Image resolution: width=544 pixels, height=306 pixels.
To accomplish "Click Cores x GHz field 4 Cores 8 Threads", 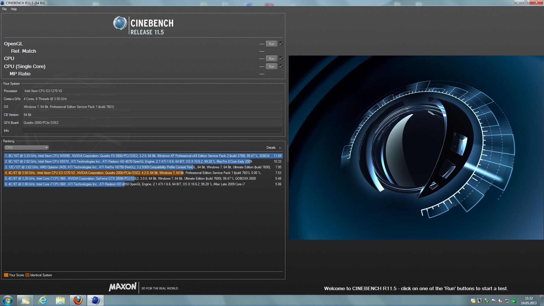I will [152, 99].
